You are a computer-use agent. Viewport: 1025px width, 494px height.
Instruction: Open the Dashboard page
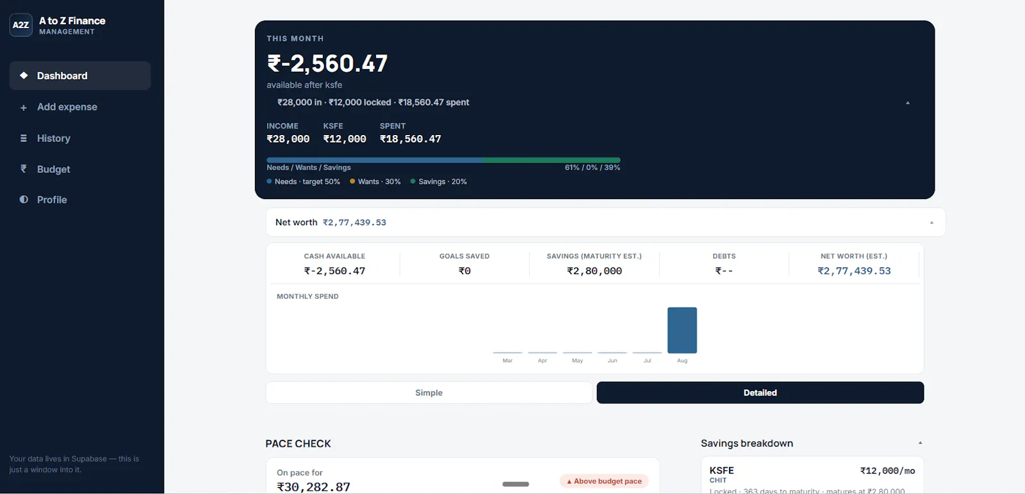[x=80, y=76]
